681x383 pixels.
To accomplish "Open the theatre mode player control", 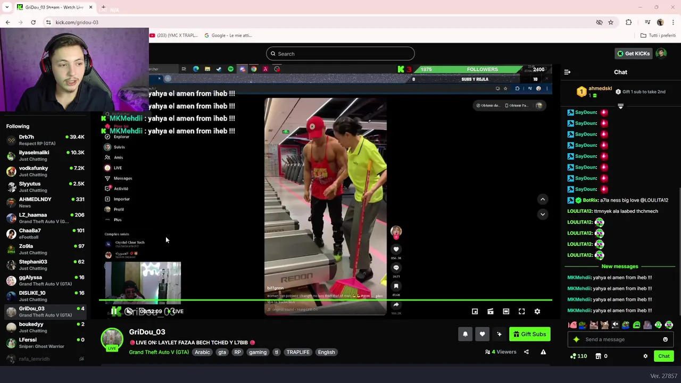I will point(506,312).
